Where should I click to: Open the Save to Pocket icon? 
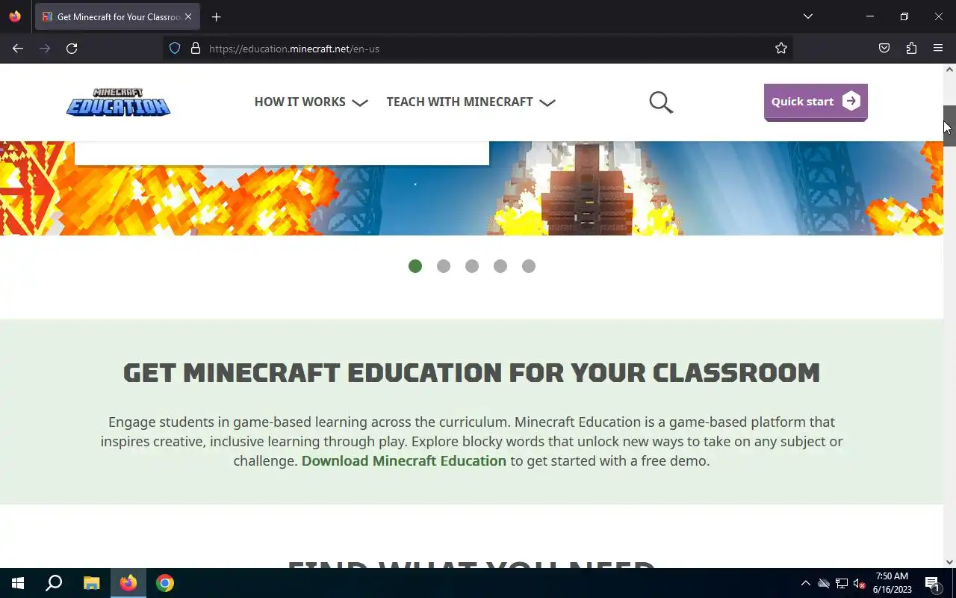pos(884,49)
